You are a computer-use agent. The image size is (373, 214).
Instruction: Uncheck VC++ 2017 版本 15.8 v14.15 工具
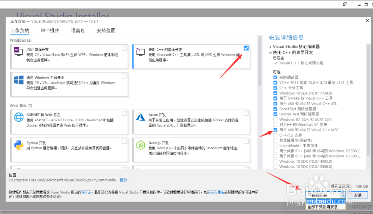pyautogui.click(x=275, y=83)
